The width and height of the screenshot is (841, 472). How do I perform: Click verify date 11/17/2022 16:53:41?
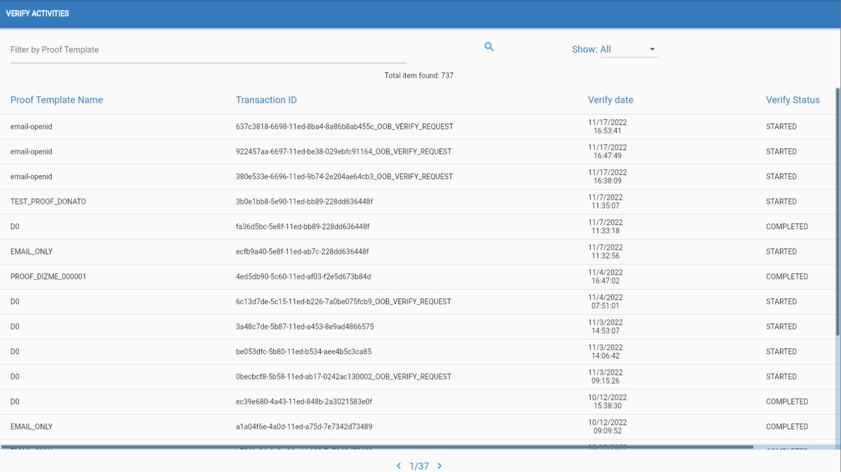(x=608, y=127)
